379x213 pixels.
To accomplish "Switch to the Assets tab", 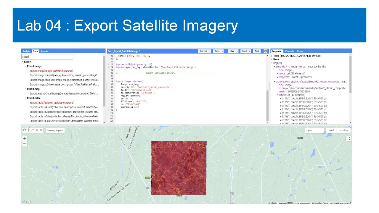I will coord(44,51).
